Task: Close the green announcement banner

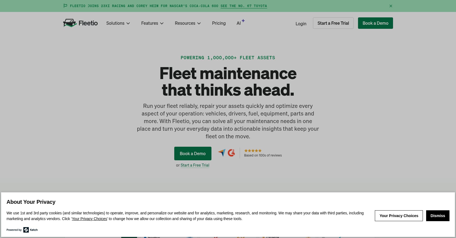Action: 391,6
